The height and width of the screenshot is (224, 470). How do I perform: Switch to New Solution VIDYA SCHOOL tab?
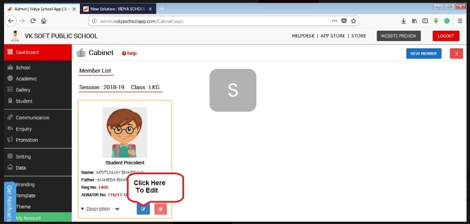(118, 9)
